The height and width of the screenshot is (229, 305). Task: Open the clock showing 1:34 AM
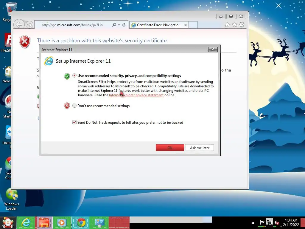291,222
